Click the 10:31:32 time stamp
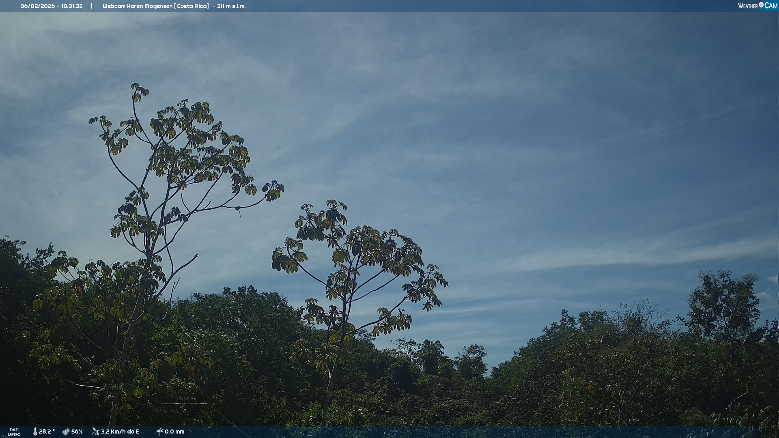Image resolution: width=779 pixels, height=438 pixels. 72,6
